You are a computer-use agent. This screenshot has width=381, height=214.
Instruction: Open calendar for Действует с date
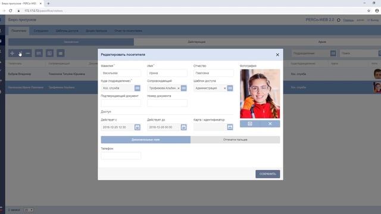138,127
